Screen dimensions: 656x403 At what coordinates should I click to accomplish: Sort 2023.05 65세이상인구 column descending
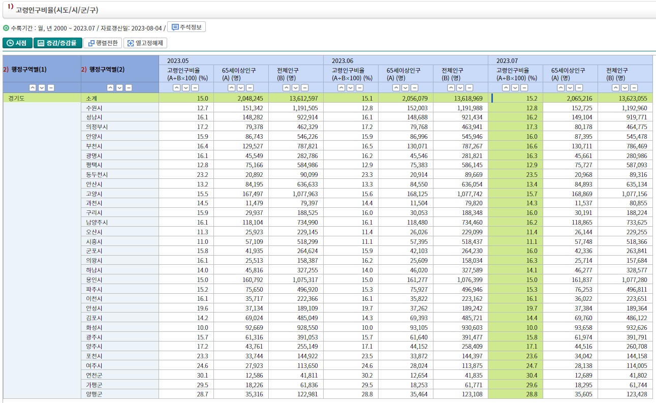click(241, 88)
